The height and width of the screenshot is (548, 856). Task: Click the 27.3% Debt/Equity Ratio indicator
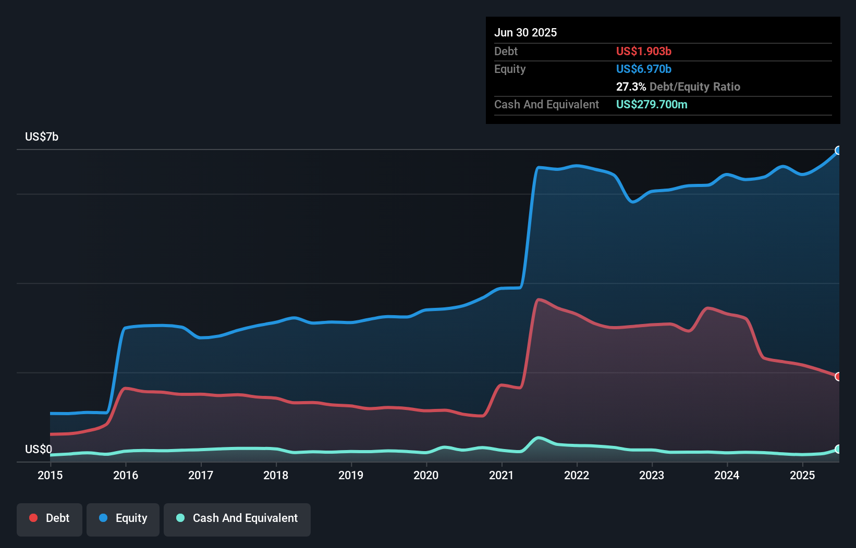[678, 87]
